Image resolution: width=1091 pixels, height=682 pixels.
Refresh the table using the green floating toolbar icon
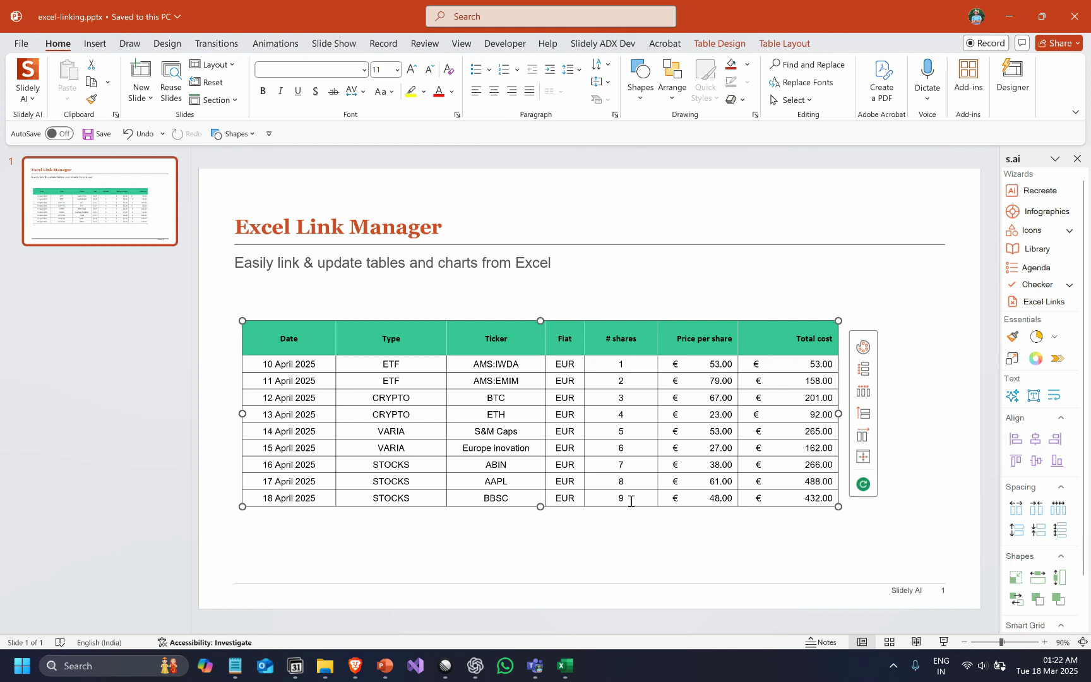(863, 484)
